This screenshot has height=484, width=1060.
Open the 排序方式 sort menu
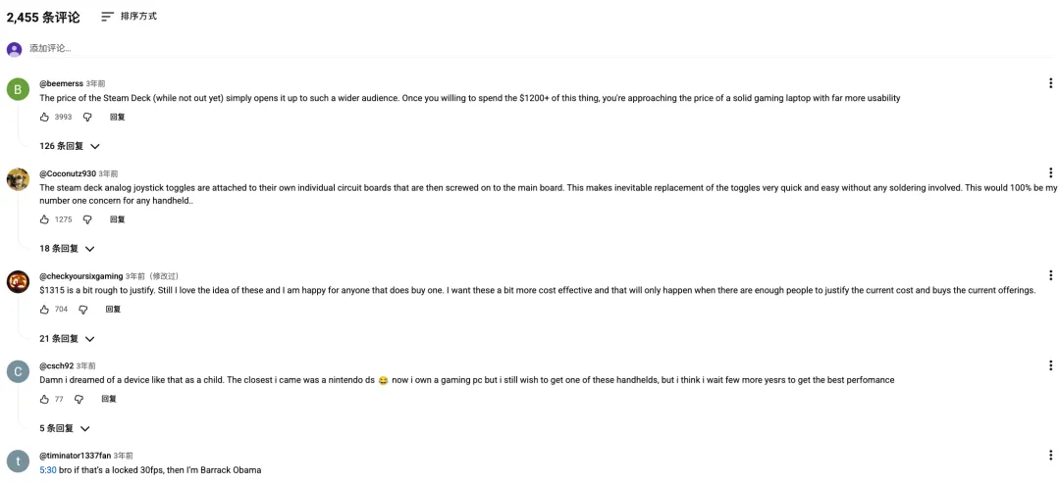pyautogui.click(x=129, y=17)
